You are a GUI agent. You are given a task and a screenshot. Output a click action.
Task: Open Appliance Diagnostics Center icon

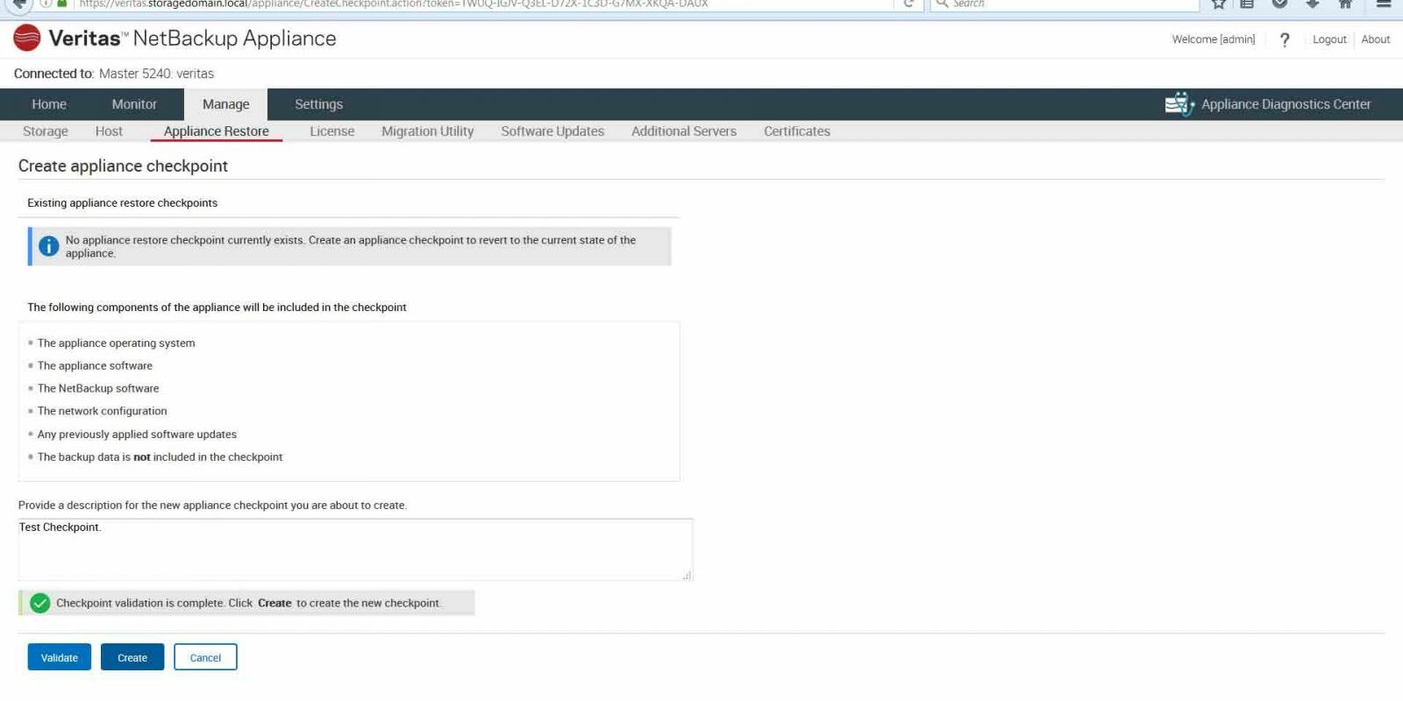coord(1179,103)
